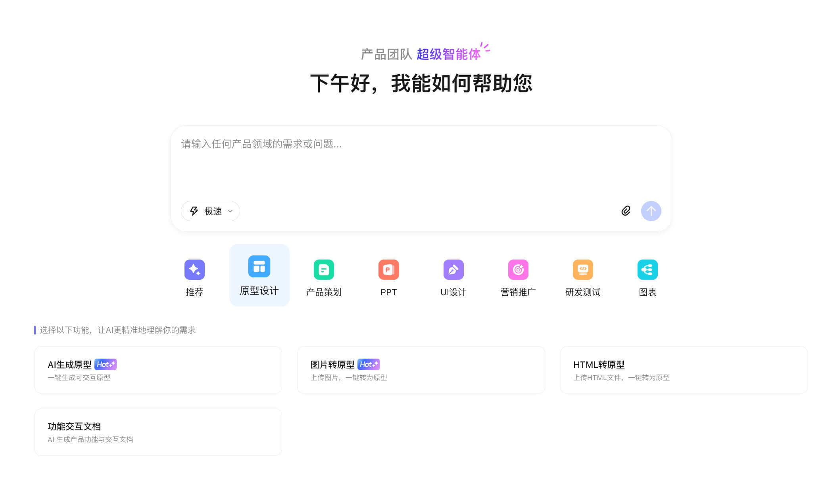Open the 图片转原型 feature
Screen dimensions: 826x489
coord(421,370)
